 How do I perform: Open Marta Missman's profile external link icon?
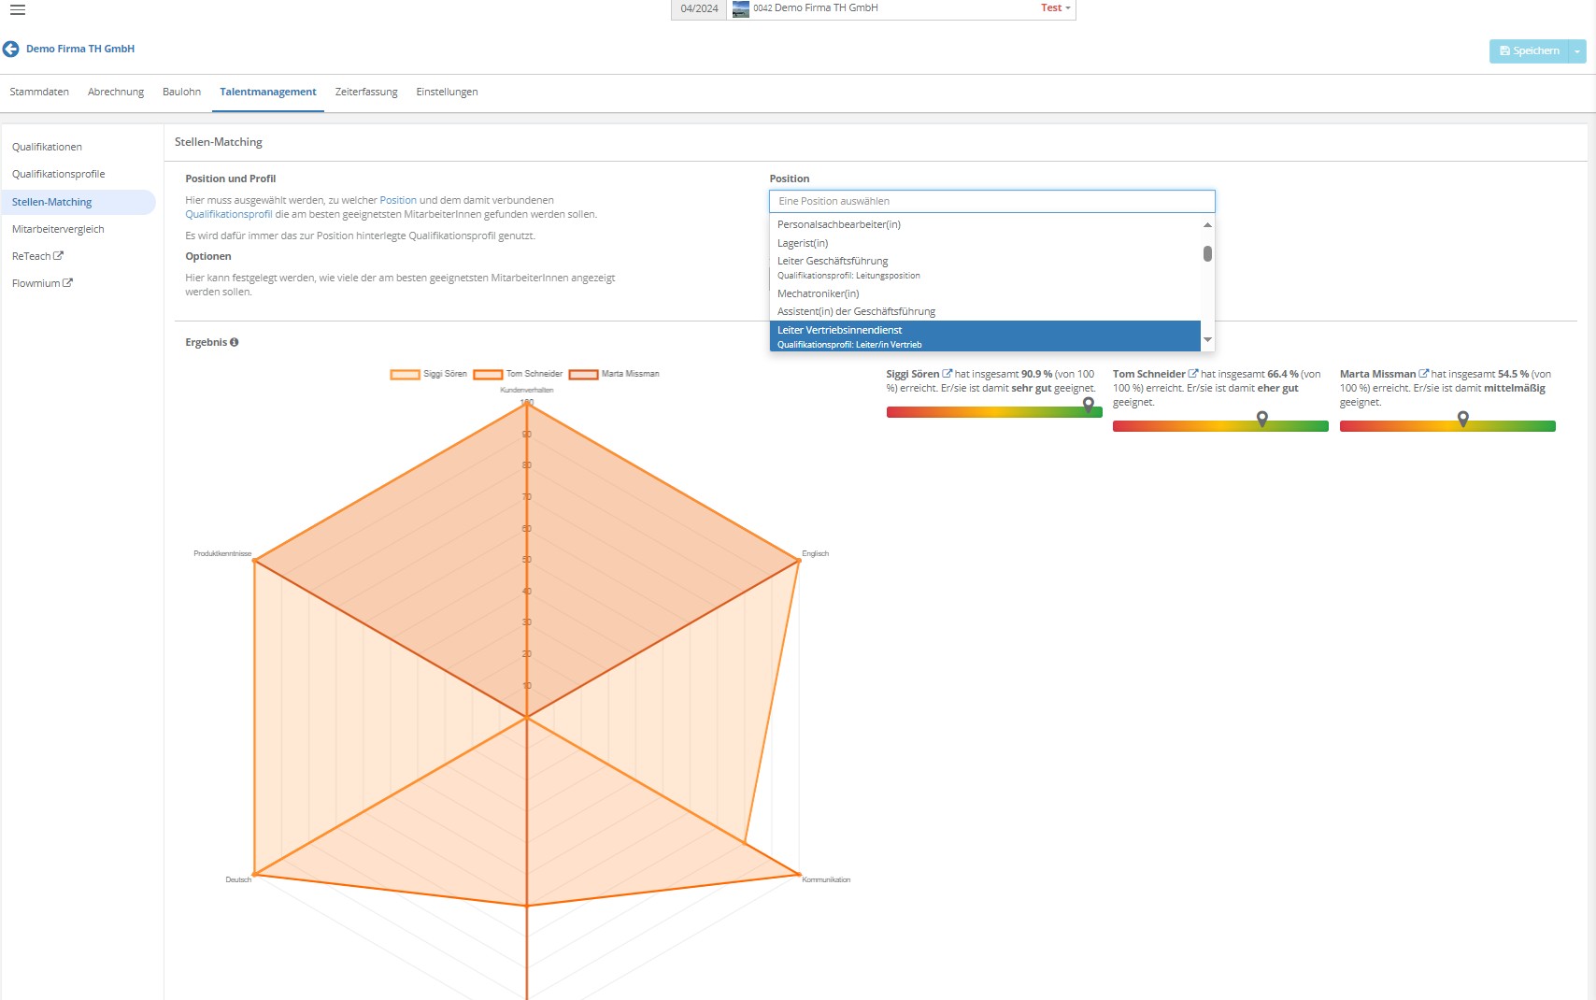click(1423, 374)
